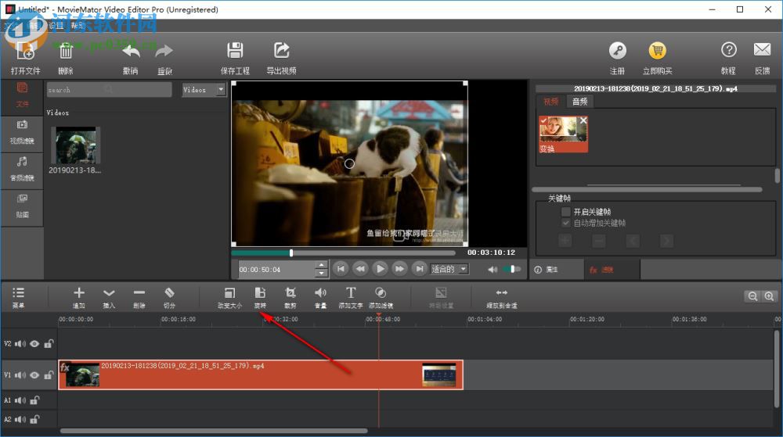Zoom in the timeline with magnifier plus
The height and width of the screenshot is (437, 783).
pyautogui.click(x=769, y=296)
